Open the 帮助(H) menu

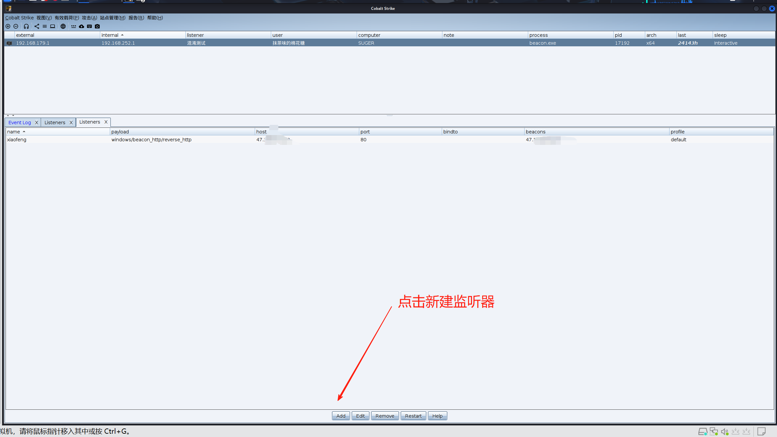[155, 18]
